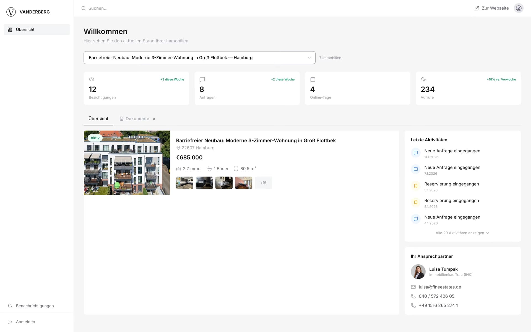This screenshot has height=332, width=531.
Task: Click the Abmelden logout icon
Action: [10, 322]
